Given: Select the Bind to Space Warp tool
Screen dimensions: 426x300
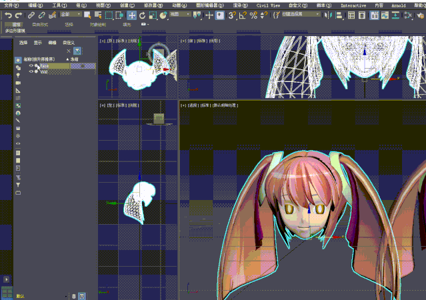Looking at the screenshot, I should coord(52,15).
